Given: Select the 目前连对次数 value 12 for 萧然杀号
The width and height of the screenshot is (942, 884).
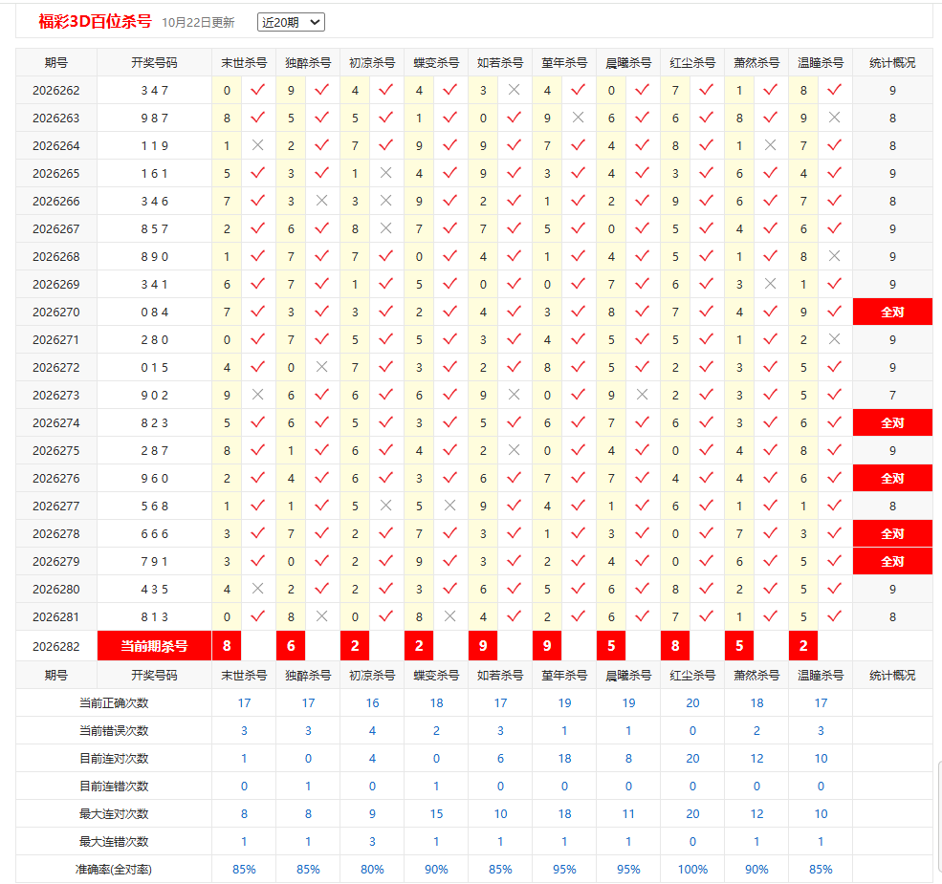Looking at the screenshot, I should pos(757,759).
